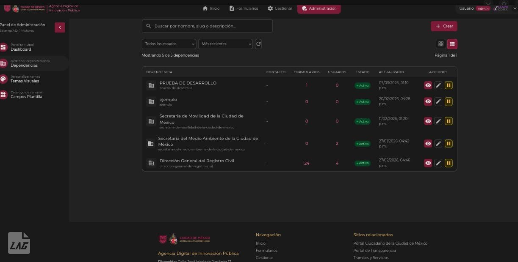518x262 pixels.
Task: Open the Formularios tab
Action: pyautogui.click(x=244, y=8)
